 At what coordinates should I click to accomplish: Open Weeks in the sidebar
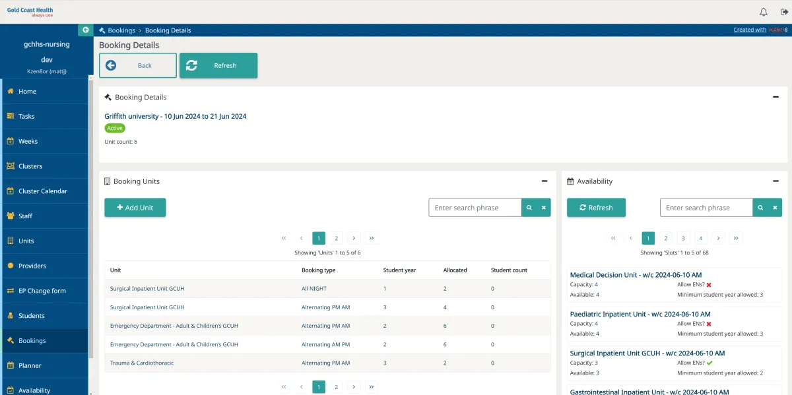[44, 141]
